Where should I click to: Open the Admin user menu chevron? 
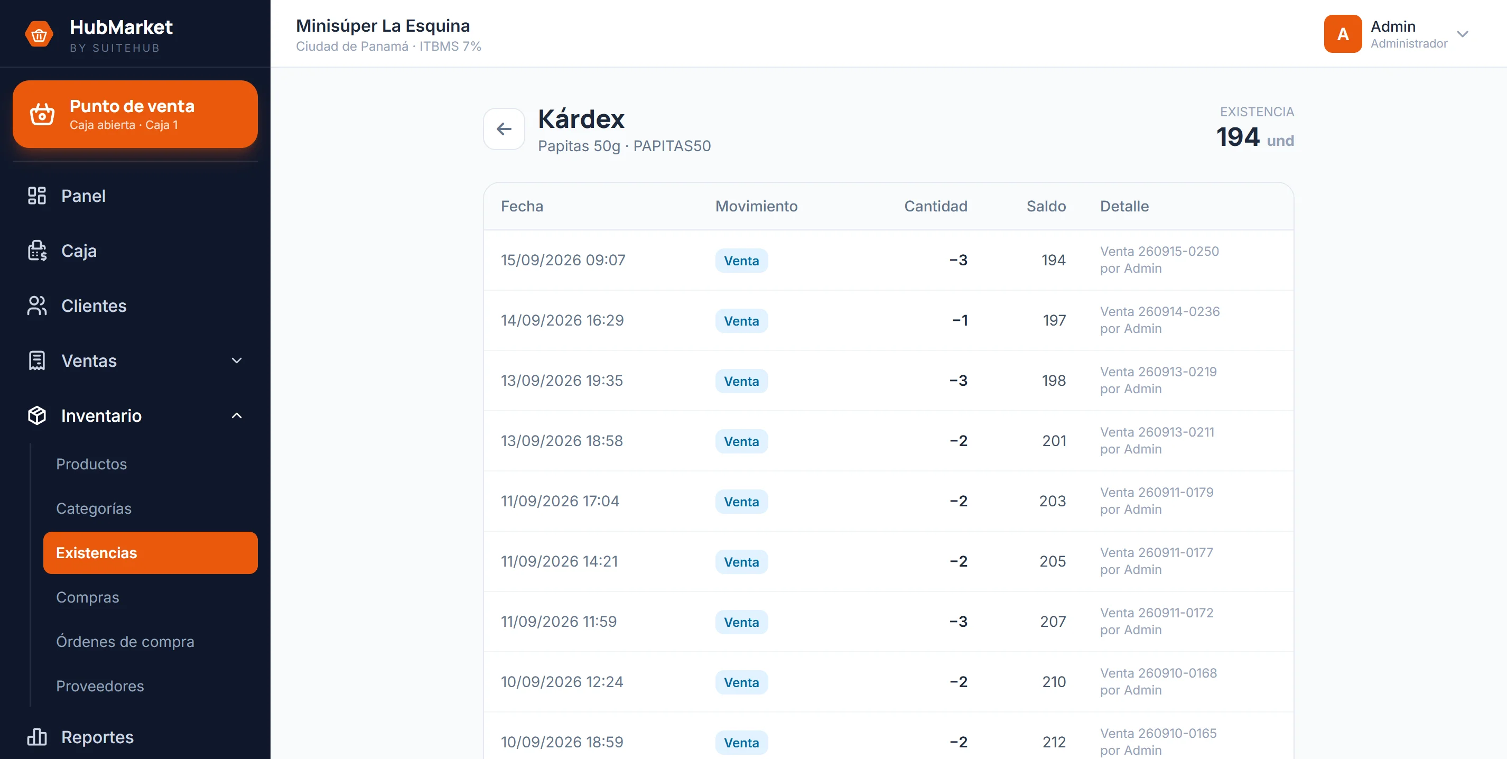coord(1462,34)
